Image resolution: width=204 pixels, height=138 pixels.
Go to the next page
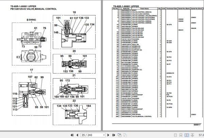(x=108, y=135)
